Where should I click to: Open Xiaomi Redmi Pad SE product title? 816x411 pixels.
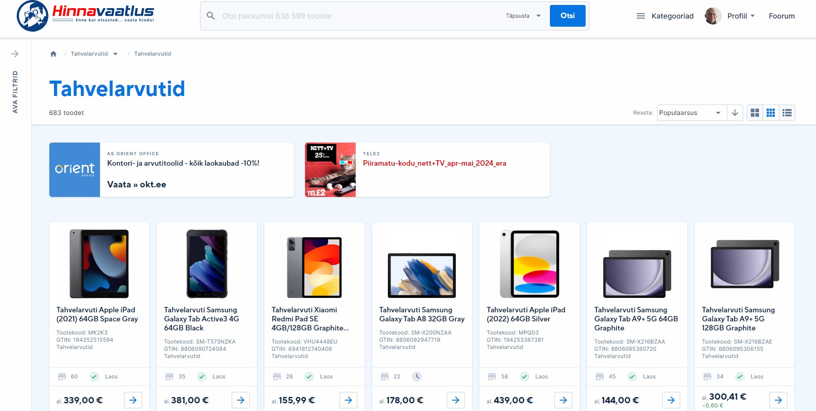pos(310,319)
